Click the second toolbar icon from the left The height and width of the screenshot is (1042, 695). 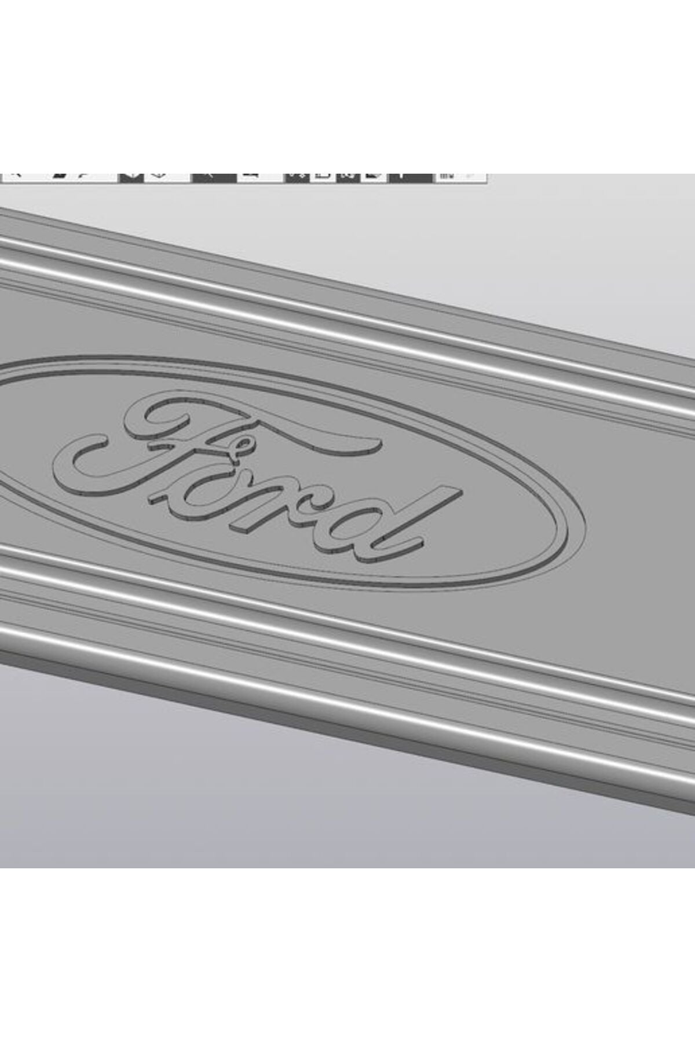pyautogui.click(x=59, y=175)
